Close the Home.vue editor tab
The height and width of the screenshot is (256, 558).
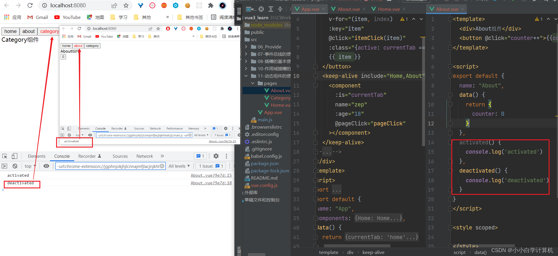(x=404, y=9)
